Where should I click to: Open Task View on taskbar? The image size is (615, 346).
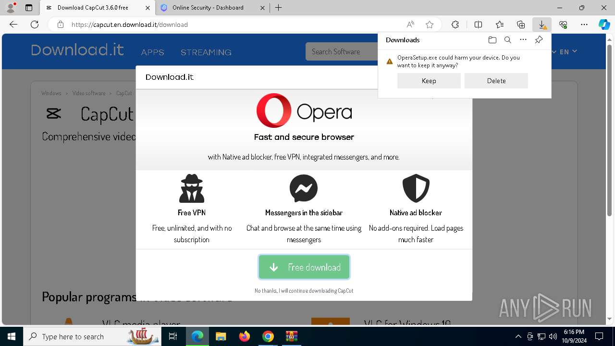coord(173,336)
